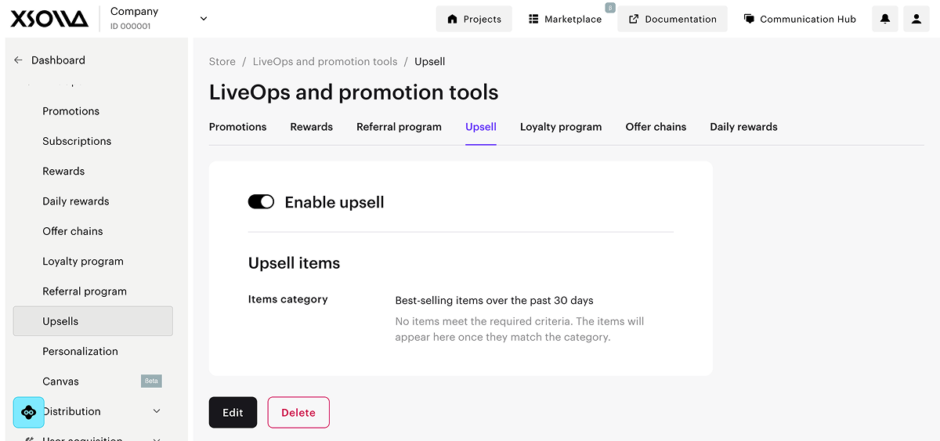Open Personalization in the sidebar

tap(80, 352)
